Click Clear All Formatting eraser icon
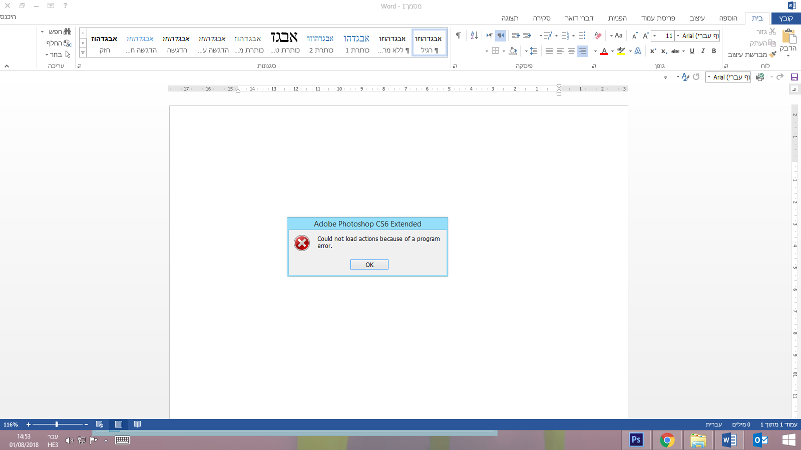The height and width of the screenshot is (450, 801). [598, 35]
